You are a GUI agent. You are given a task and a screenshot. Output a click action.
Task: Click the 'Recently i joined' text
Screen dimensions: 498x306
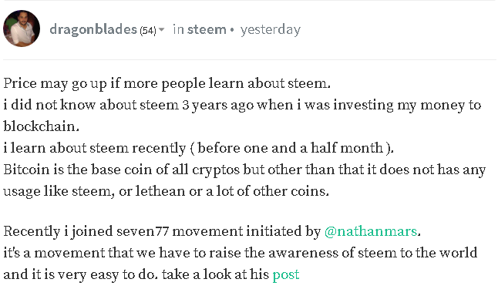point(58,231)
